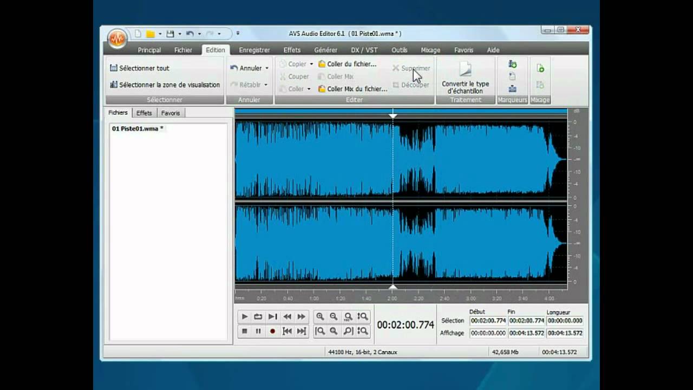Click the Découper button
The height and width of the screenshot is (390, 693).
pyautogui.click(x=411, y=85)
